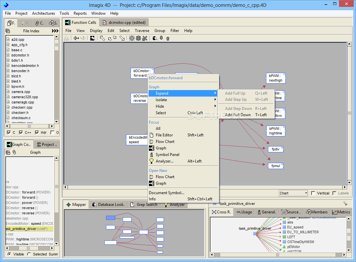This screenshot has height=262, width=356.
Task: Click the large down-right arrow toolbar icon
Action: pyautogui.click(x=122, y=38)
